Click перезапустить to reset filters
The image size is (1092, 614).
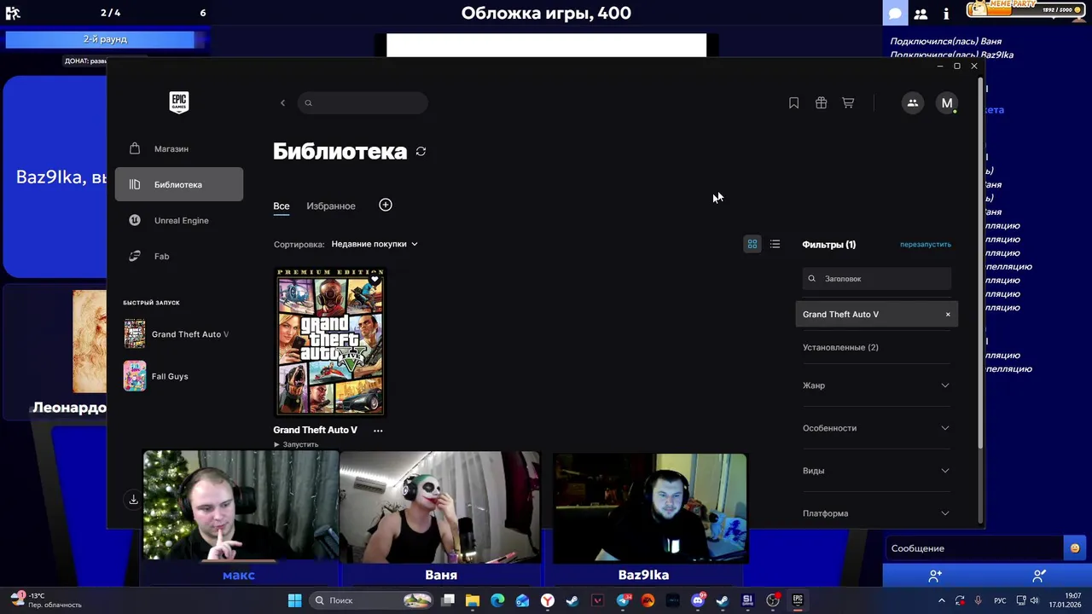coord(926,245)
